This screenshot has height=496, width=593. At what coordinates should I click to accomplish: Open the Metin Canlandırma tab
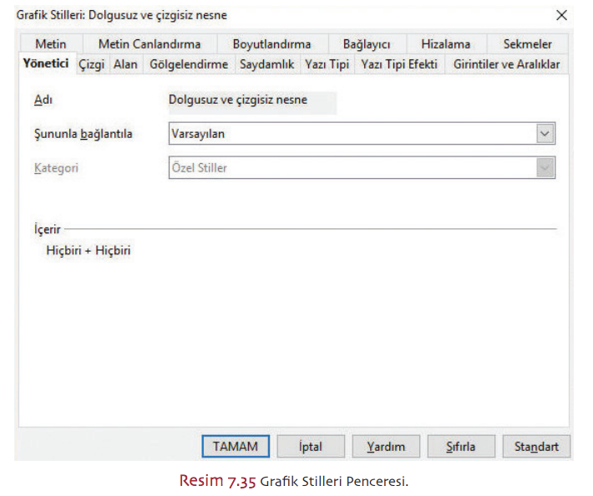point(149,44)
